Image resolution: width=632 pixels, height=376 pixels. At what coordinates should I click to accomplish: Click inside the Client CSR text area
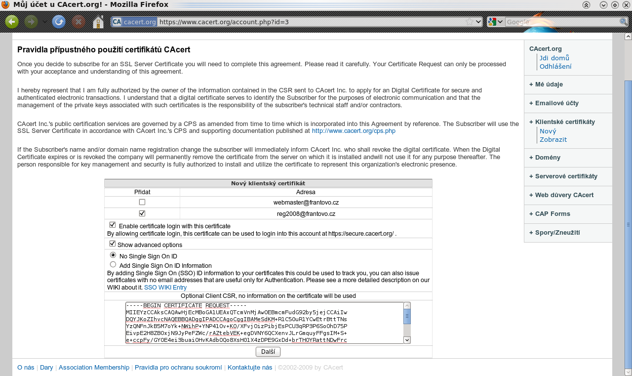pos(264,323)
